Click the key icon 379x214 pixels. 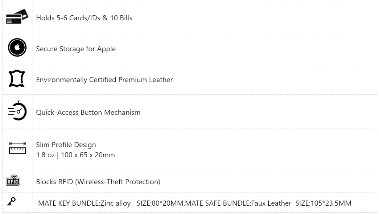click(x=11, y=201)
